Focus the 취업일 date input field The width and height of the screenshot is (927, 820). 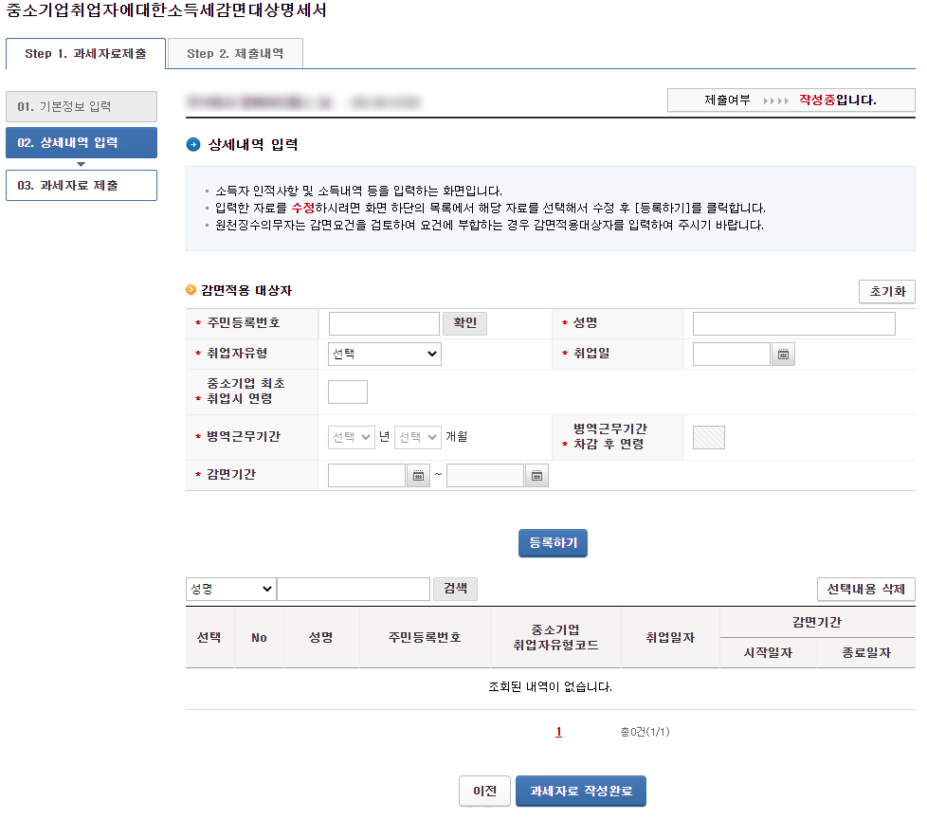click(732, 355)
